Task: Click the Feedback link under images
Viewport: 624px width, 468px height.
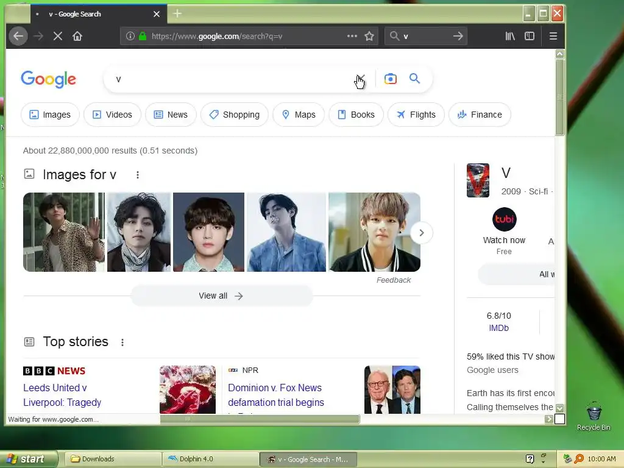Action: [x=394, y=280]
